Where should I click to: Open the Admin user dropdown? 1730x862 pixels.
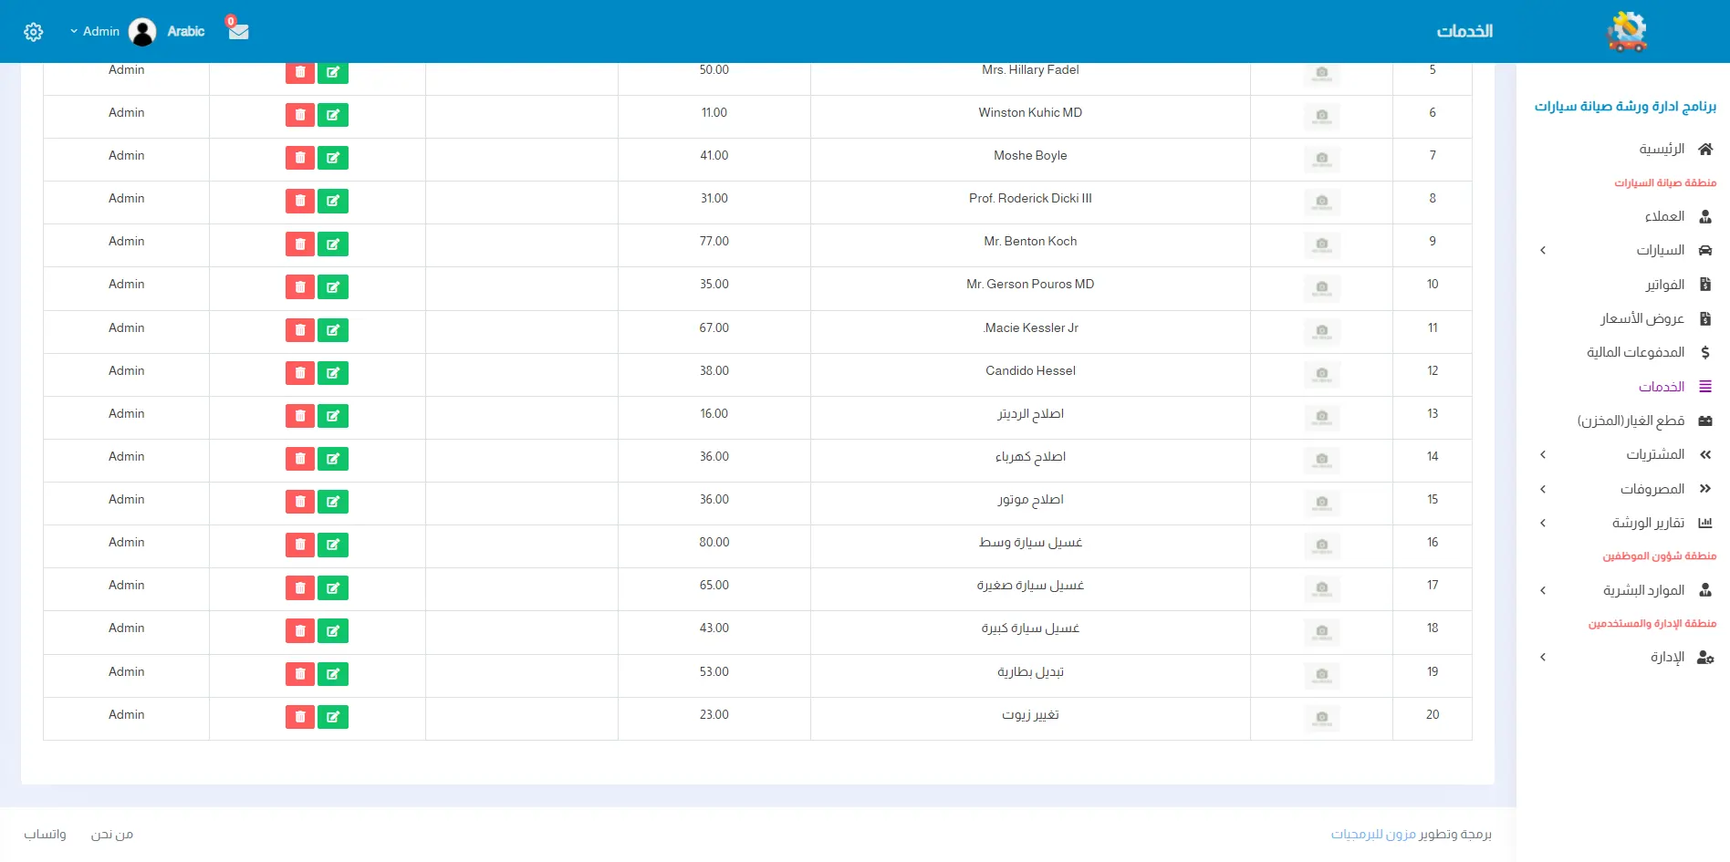pos(95,32)
